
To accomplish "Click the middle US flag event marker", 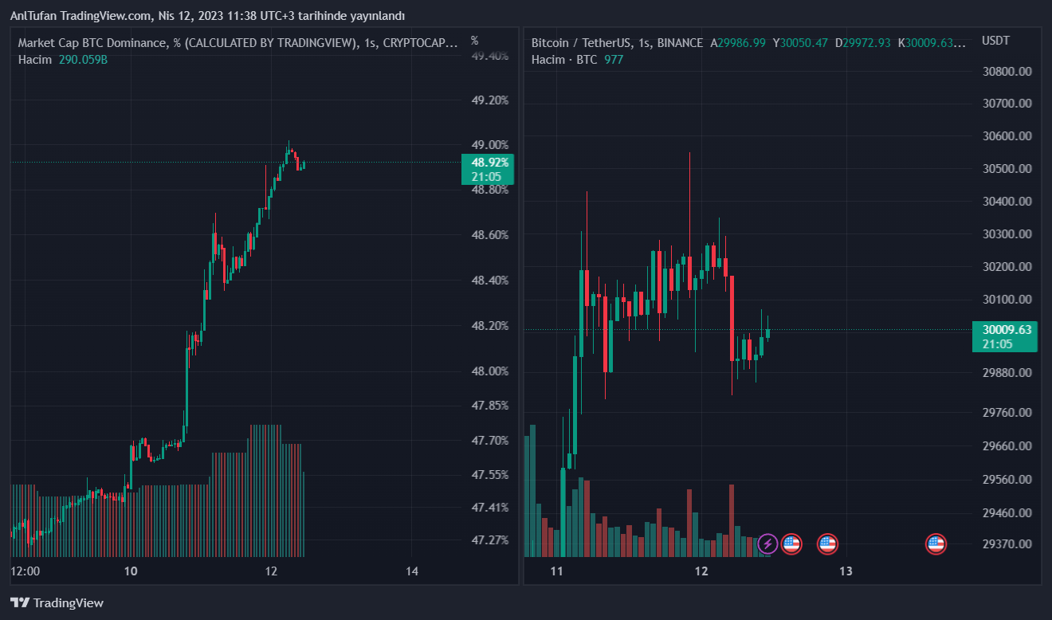I will tap(827, 544).
